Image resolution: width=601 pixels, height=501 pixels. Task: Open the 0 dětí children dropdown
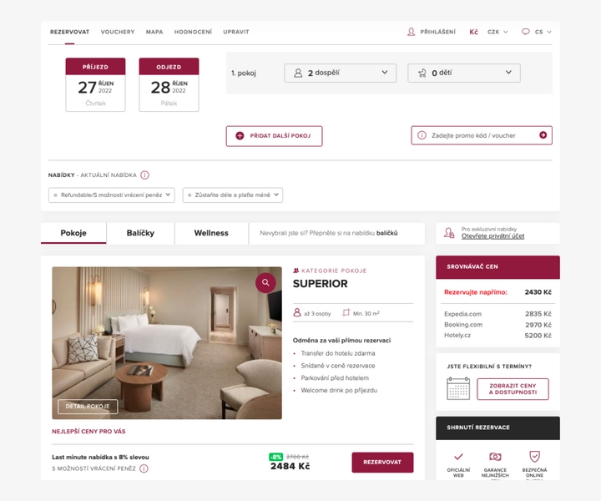464,73
